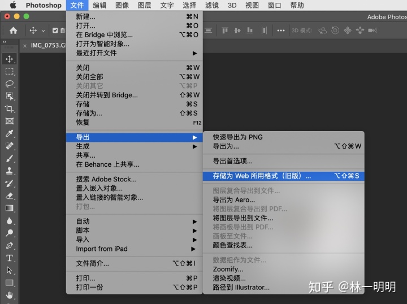The image size is (407, 304).
Task: Expand the 导入 submenu
Action: pos(135,240)
